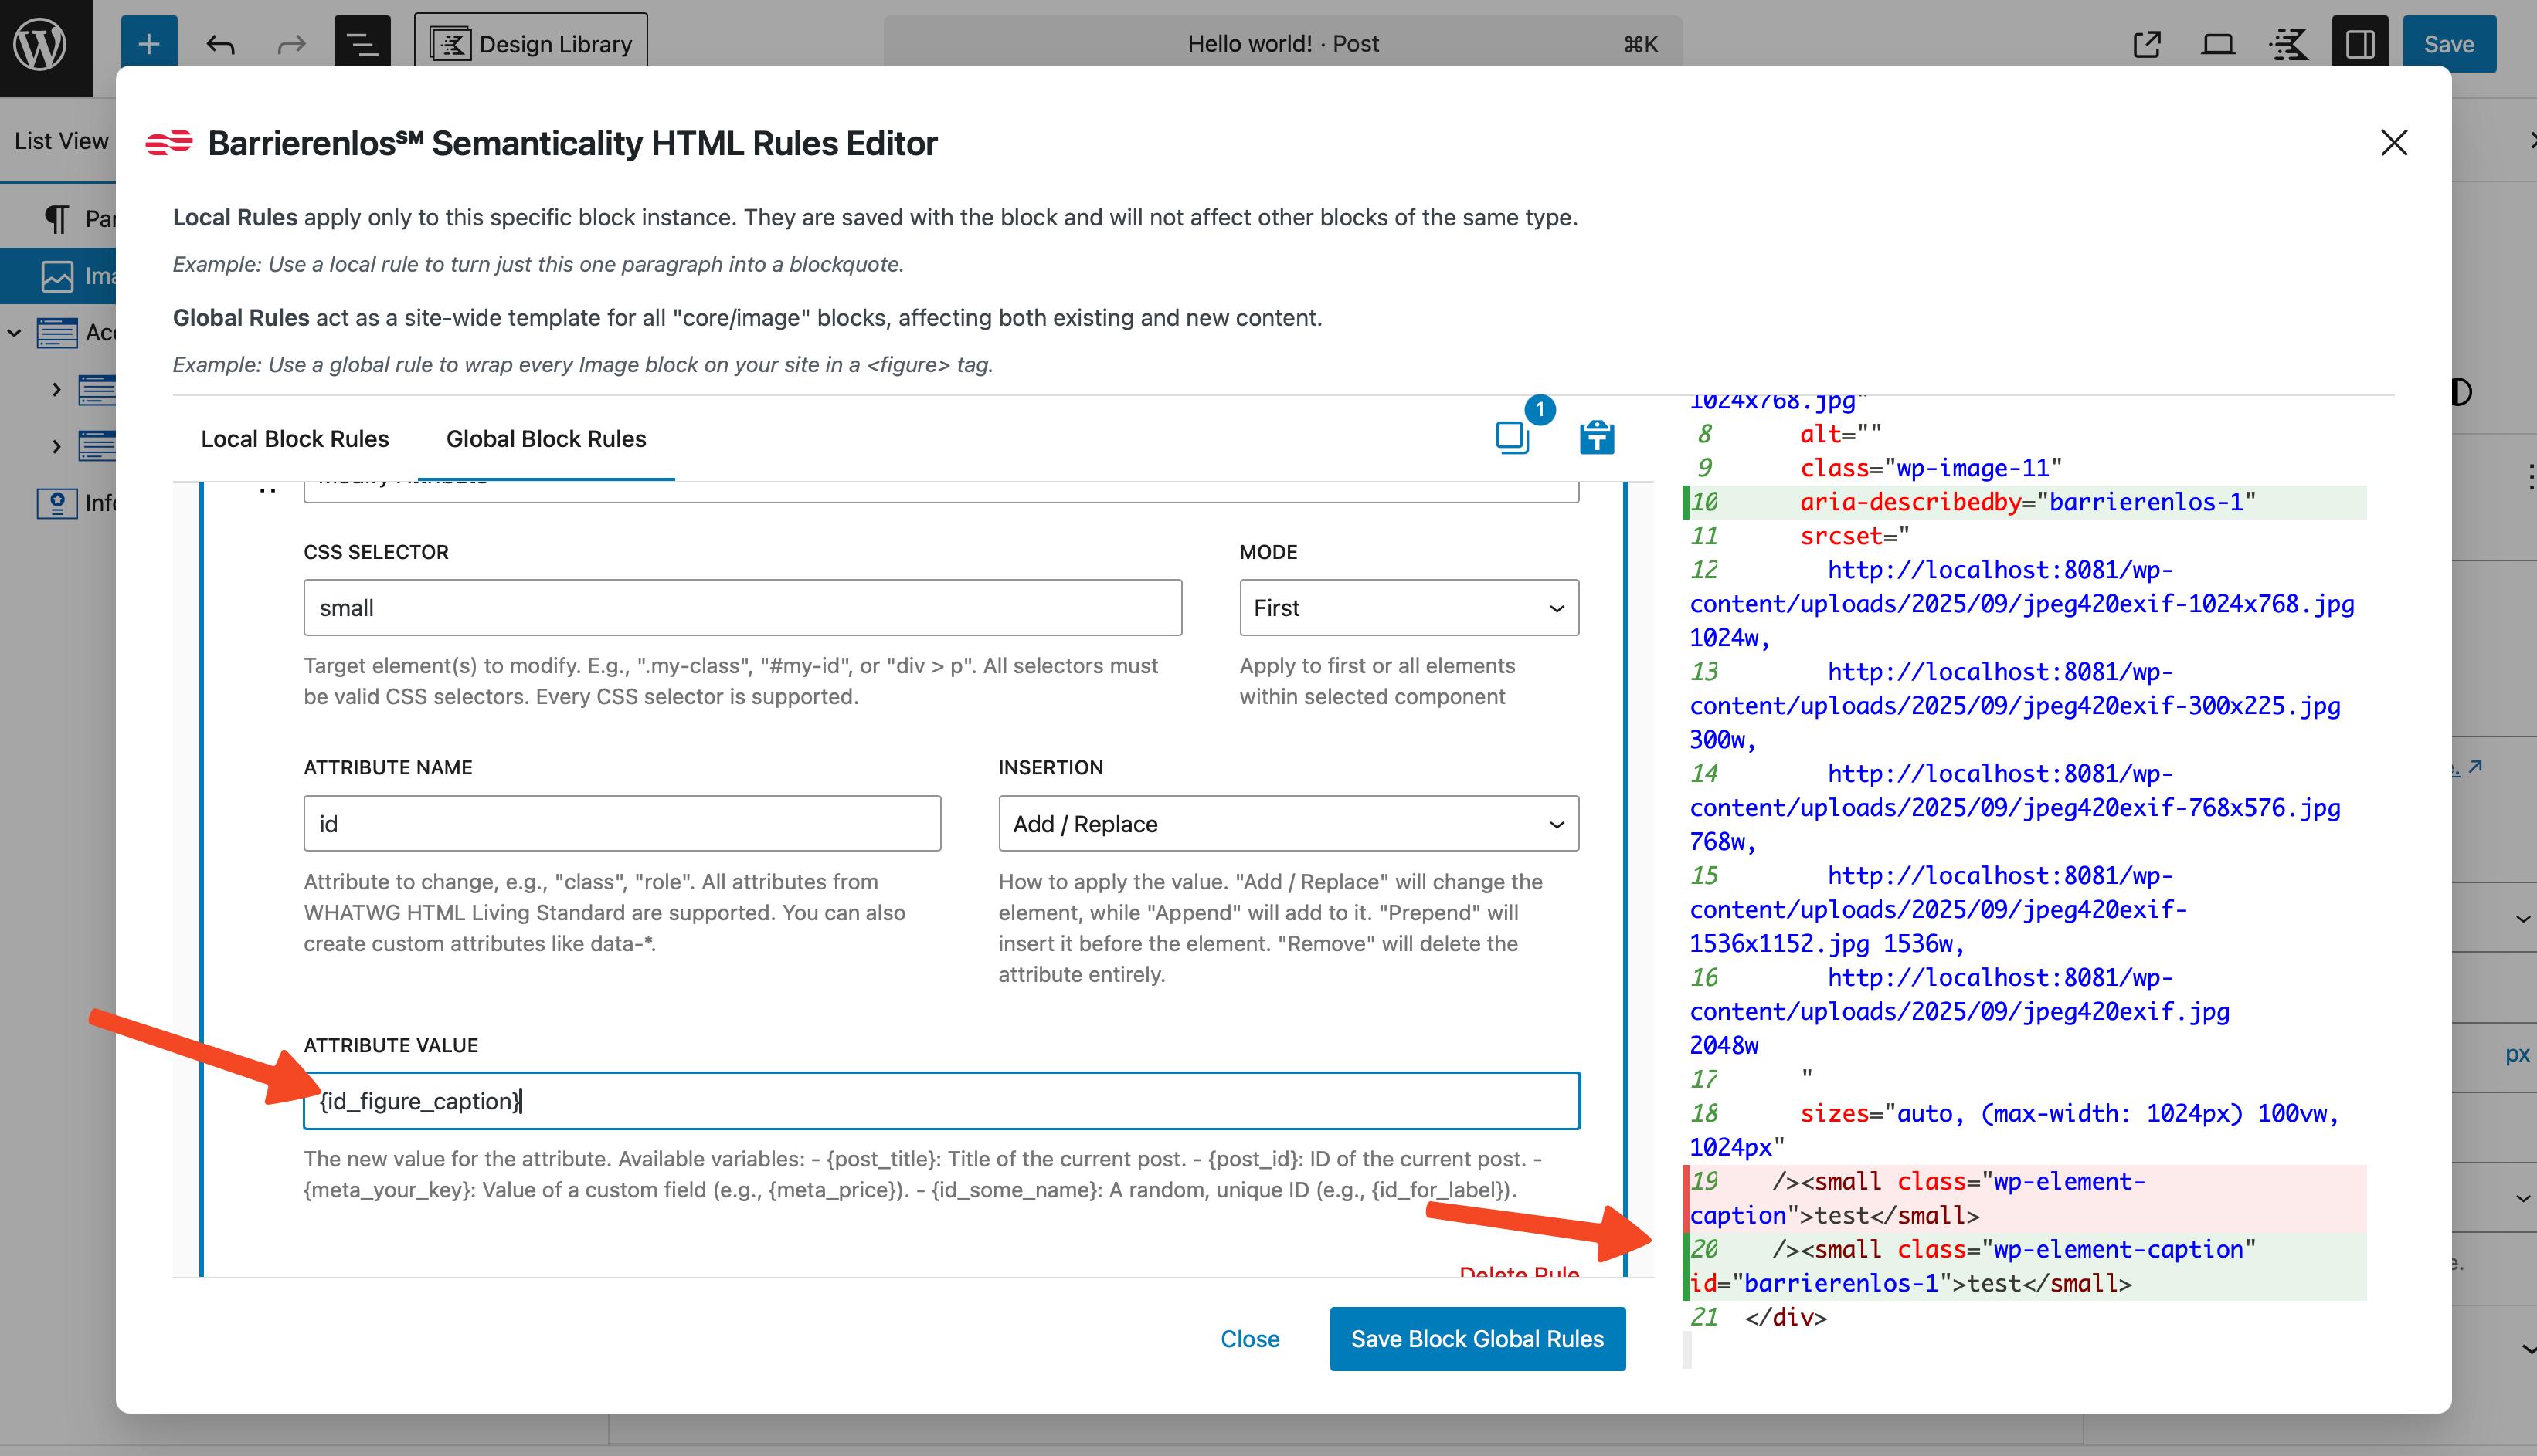Click the undo arrow icon
Image resolution: width=2537 pixels, height=1456 pixels.
pyautogui.click(x=220, y=44)
